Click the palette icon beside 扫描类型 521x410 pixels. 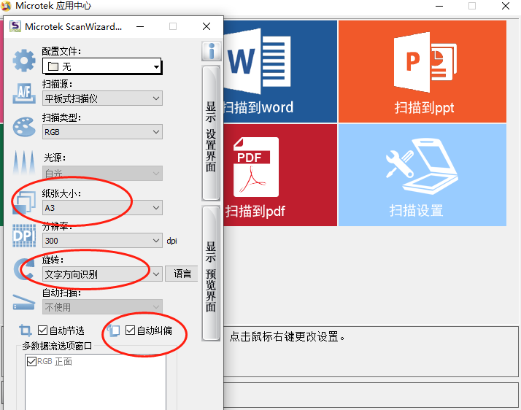(24, 127)
